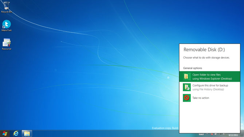Click the 9/13/2011 date in the tray
This screenshot has width=244, height=137.
coord(233,135)
